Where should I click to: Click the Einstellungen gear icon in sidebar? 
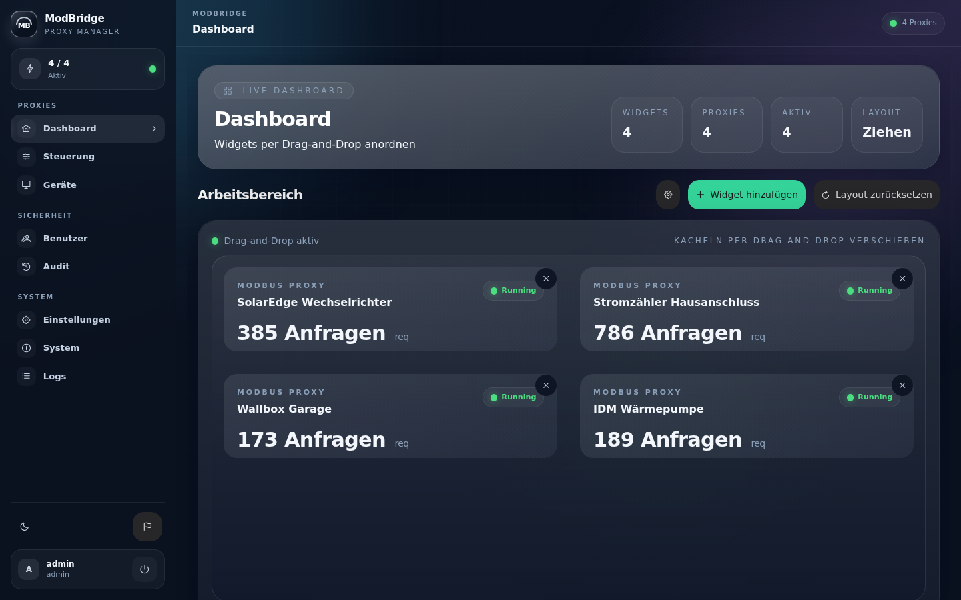click(26, 320)
